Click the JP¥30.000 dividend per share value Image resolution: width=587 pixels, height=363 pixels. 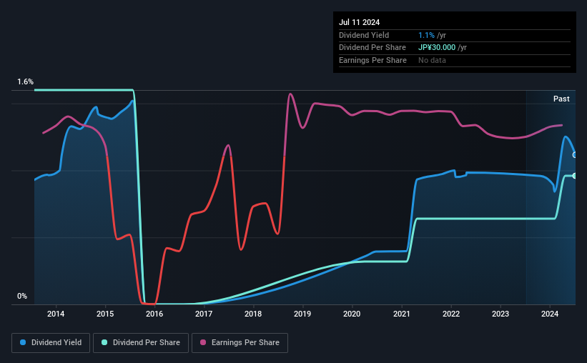click(437, 48)
